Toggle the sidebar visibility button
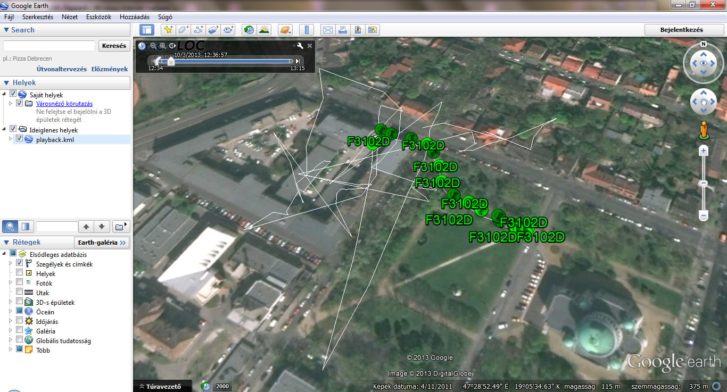The width and height of the screenshot is (727, 392). [x=146, y=30]
